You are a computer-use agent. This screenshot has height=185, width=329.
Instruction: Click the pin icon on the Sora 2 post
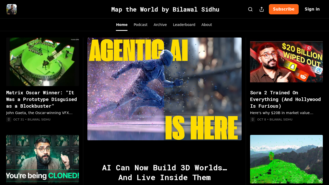[x=252, y=119]
